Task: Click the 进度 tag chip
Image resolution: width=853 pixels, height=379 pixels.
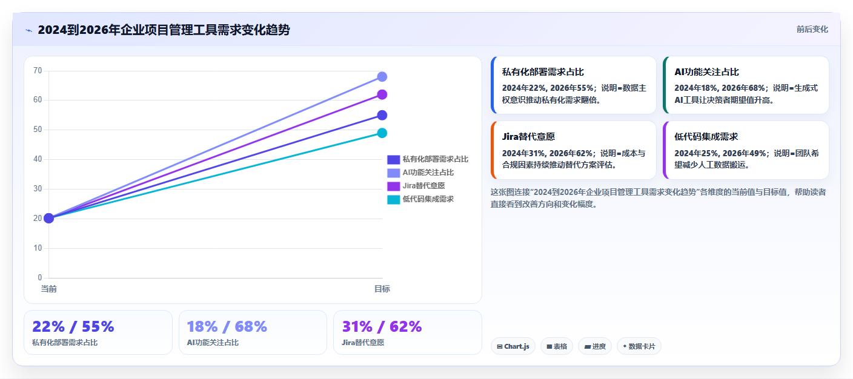Action: pos(595,346)
